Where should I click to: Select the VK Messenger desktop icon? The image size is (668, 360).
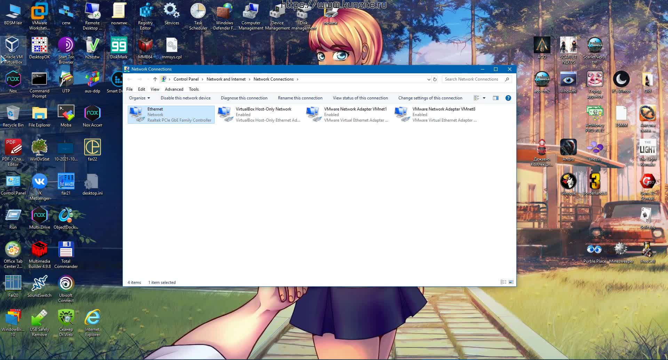click(x=39, y=187)
